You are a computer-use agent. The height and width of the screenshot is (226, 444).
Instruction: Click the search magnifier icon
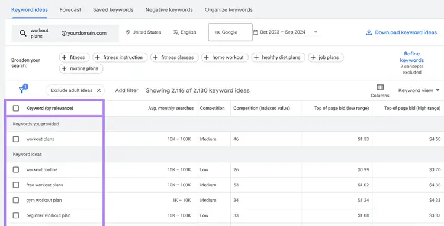(x=23, y=33)
